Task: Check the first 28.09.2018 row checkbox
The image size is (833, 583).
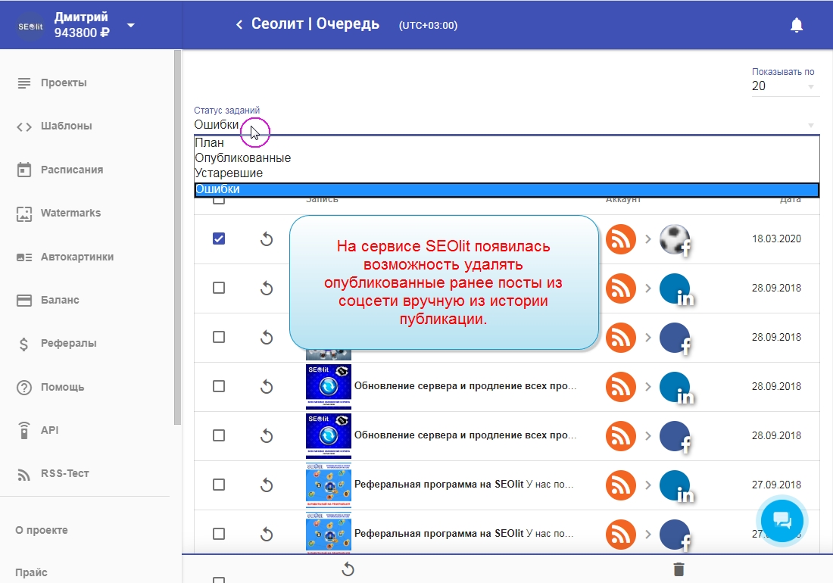Action: coord(219,288)
